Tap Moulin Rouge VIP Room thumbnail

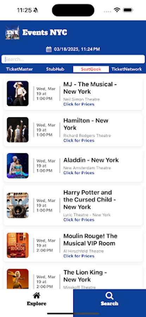point(18,245)
